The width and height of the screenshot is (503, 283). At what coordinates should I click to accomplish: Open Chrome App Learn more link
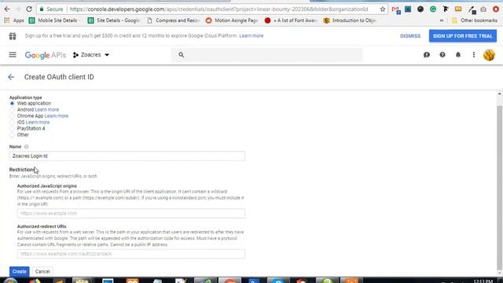(57, 116)
